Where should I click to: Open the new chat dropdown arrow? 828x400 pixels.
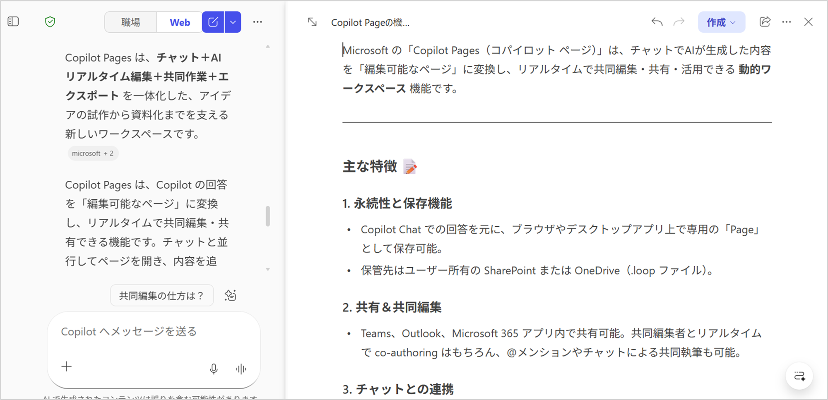pos(233,22)
